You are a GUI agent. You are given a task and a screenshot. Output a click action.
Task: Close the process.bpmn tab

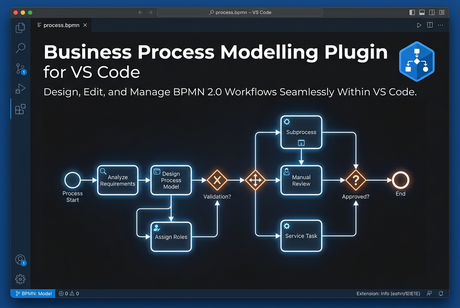coord(85,25)
